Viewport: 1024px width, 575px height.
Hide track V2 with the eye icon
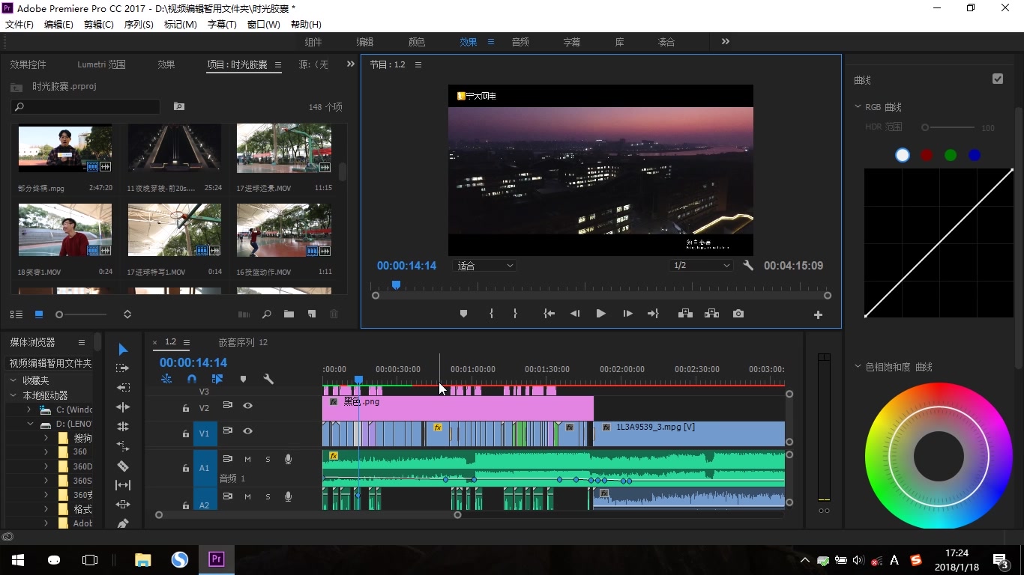coord(247,406)
